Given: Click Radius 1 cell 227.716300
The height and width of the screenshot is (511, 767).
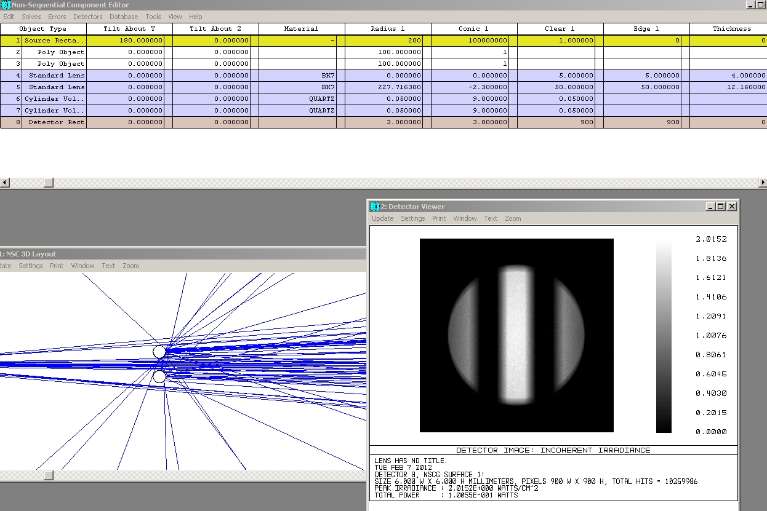Looking at the screenshot, I should tap(384, 87).
